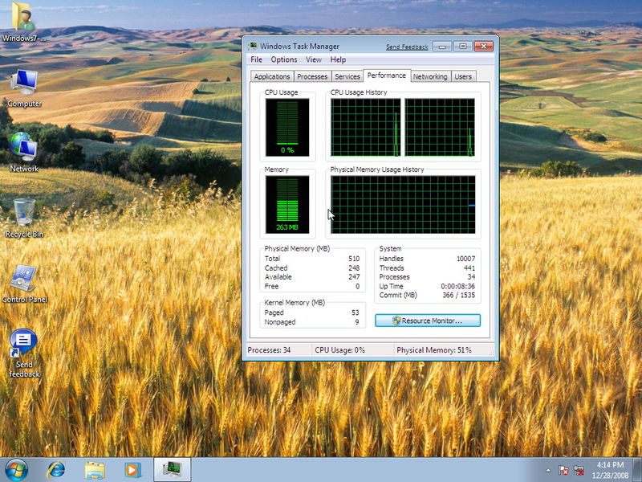The image size is (642, 482).
Task: Click the Send Feedback link in title bar
Action: (407, 47)
